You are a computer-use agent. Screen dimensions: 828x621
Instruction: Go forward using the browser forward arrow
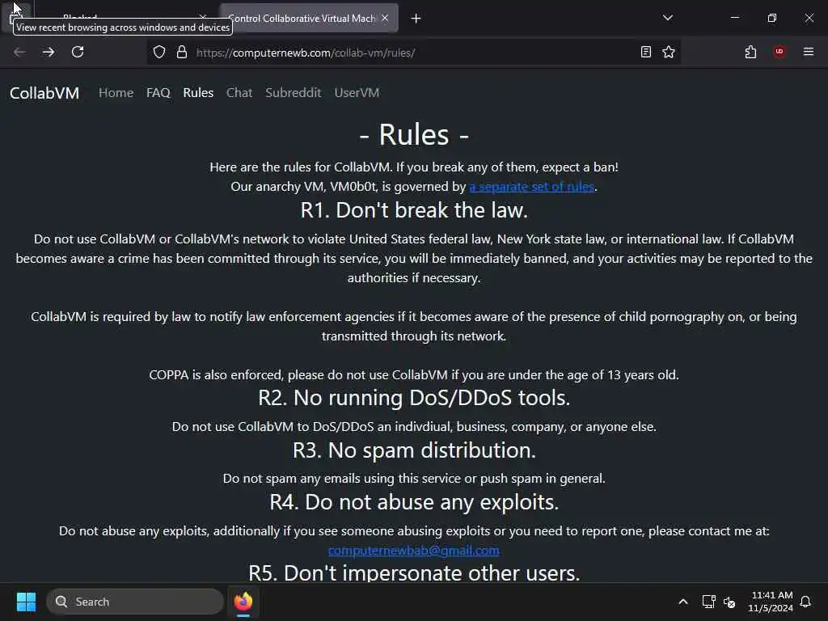[49, 52]
